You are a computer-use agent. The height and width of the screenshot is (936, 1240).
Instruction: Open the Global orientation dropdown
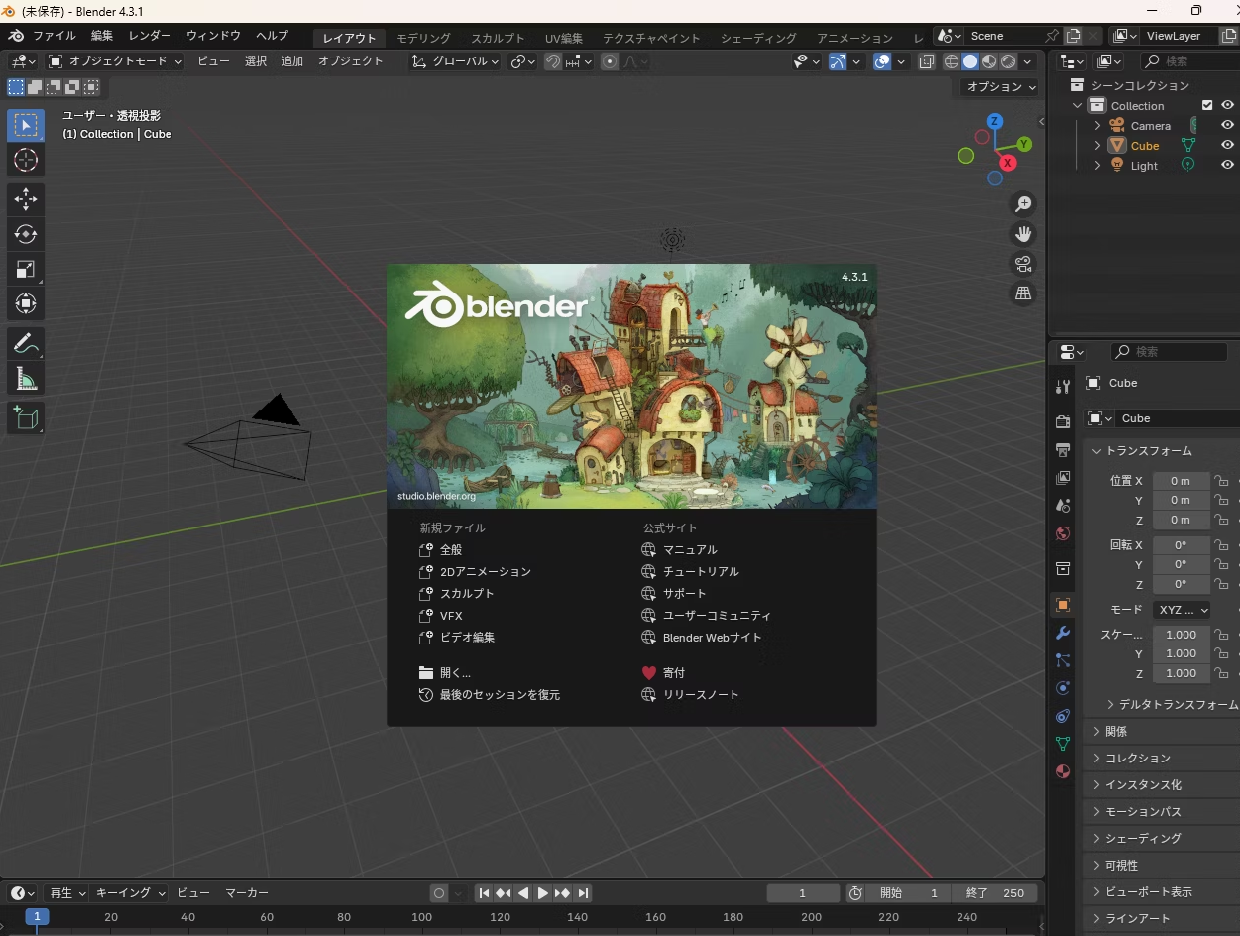point(455,61)
